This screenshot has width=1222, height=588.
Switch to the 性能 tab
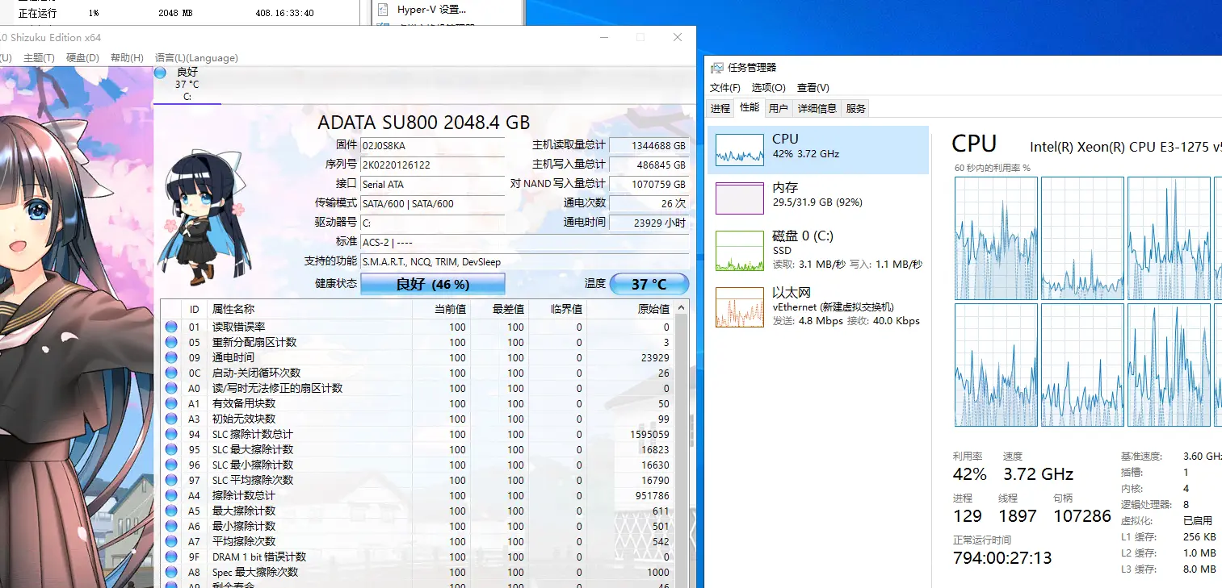pos(750,108)
